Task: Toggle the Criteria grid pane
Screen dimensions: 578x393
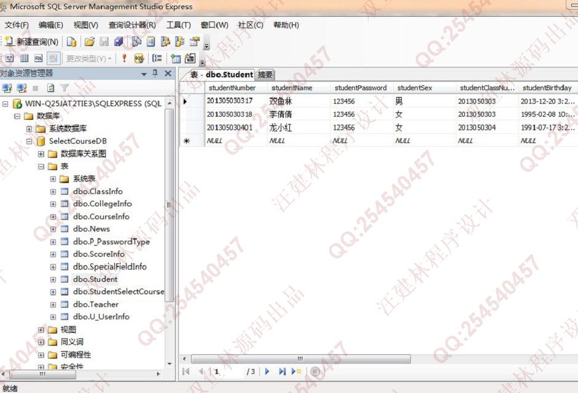Action: 25,58
